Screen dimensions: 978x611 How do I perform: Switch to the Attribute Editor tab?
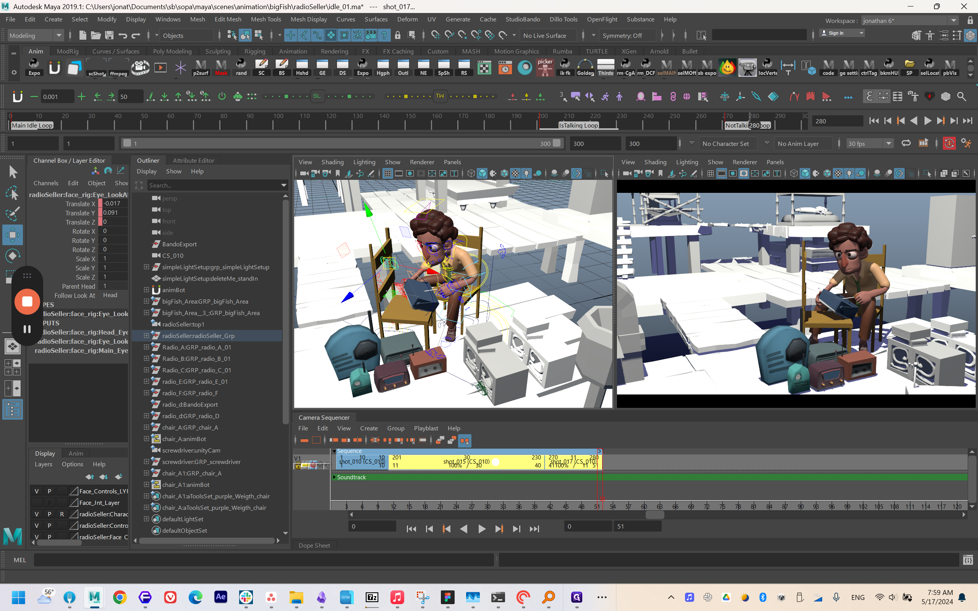point(194,160)
